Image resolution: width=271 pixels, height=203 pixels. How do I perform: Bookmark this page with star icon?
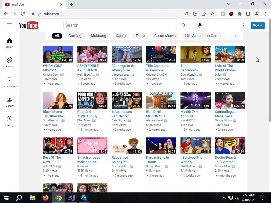pyautogui.click(x=212, y=14)
